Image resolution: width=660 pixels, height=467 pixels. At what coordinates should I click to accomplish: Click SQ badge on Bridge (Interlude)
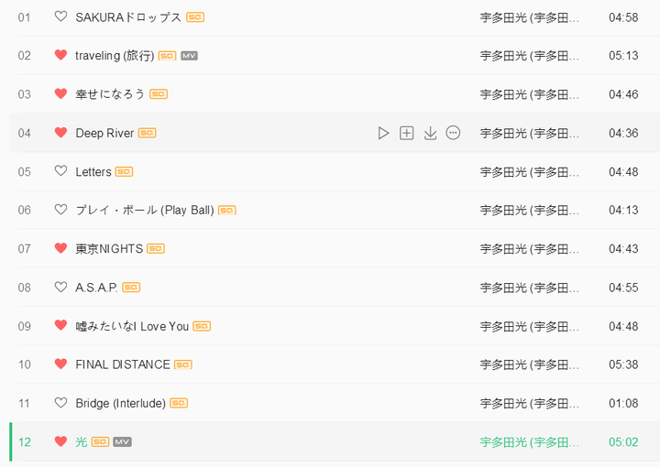pyautogui.click(x=179, y=403)
